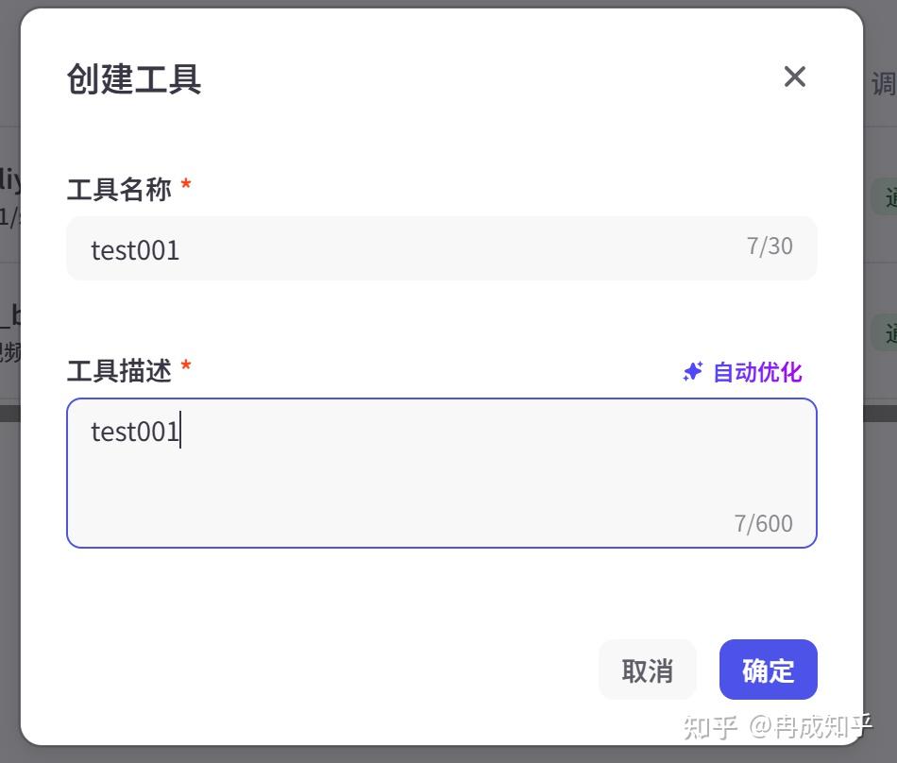This screenshot has width=897, height=763.
Task: Click the sparkle icon beside 自动优化
Action: click(693, 371)
